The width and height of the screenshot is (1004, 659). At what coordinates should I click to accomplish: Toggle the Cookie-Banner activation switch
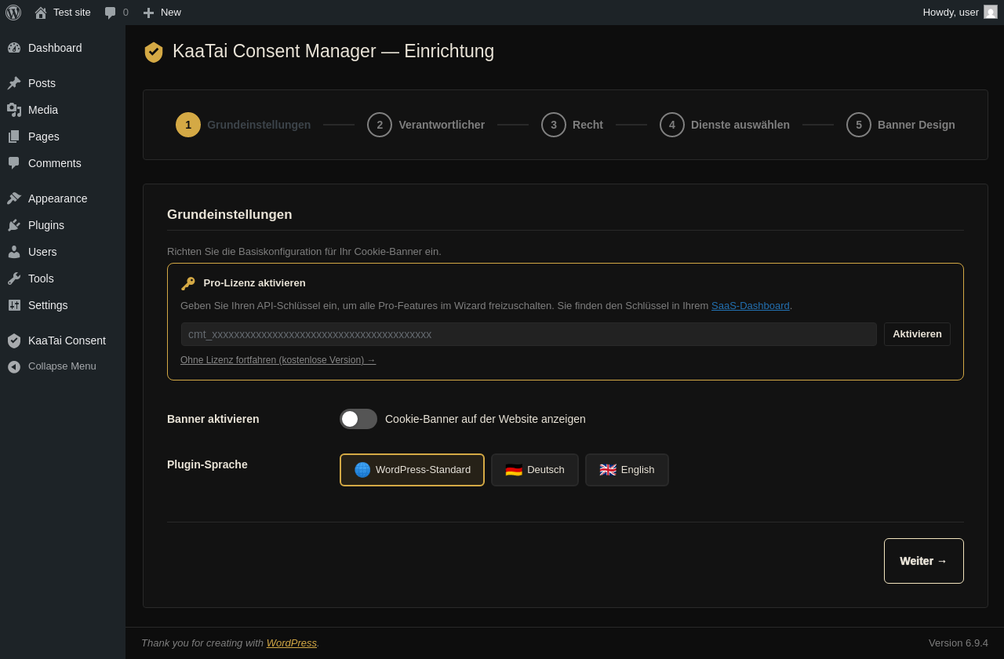coord(358,419)
